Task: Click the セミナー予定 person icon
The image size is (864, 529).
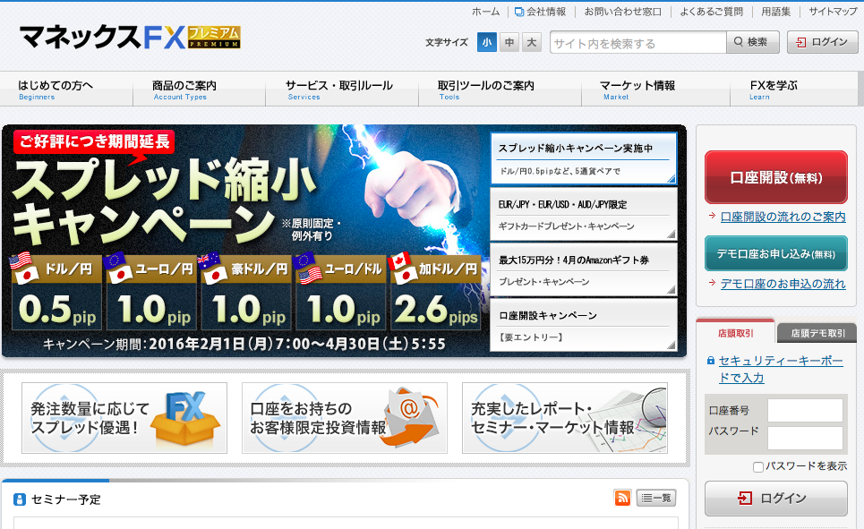Action: click(20, 499)
